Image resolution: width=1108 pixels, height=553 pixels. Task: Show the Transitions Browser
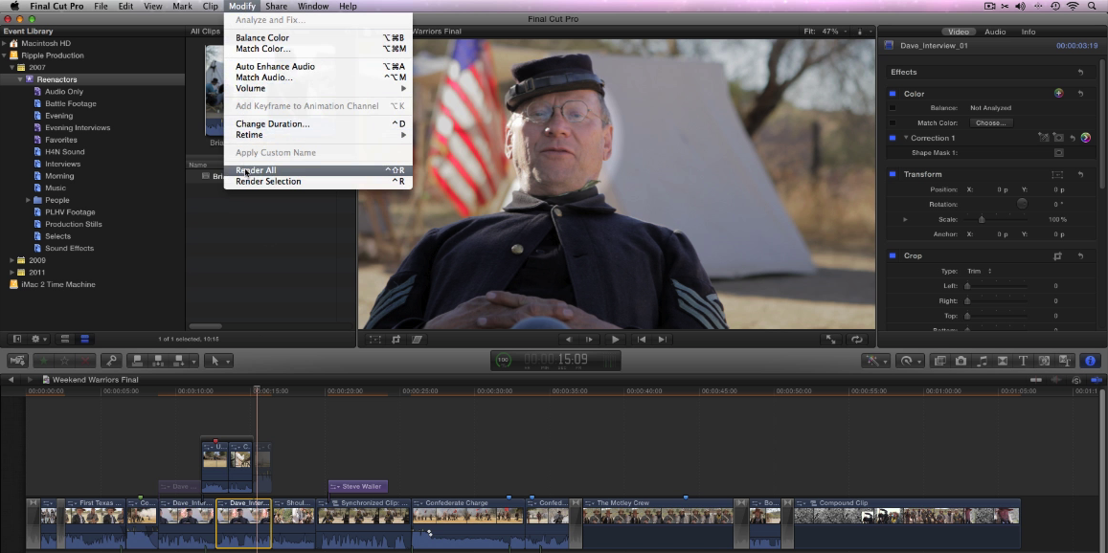(1002, 360)
